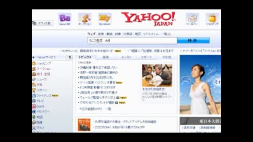Select the 地図 search tab above the search box
Viewport: 253px width, 142px height.
tap(138, 34)
